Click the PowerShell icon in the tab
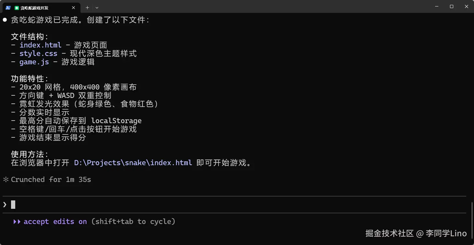 click(8, 8)
